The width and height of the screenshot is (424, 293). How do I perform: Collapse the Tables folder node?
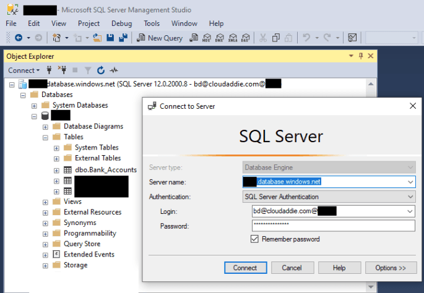[x=45, y=137]
